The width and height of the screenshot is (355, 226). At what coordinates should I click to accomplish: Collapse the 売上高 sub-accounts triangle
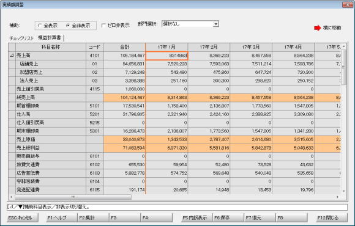(12, 56)
